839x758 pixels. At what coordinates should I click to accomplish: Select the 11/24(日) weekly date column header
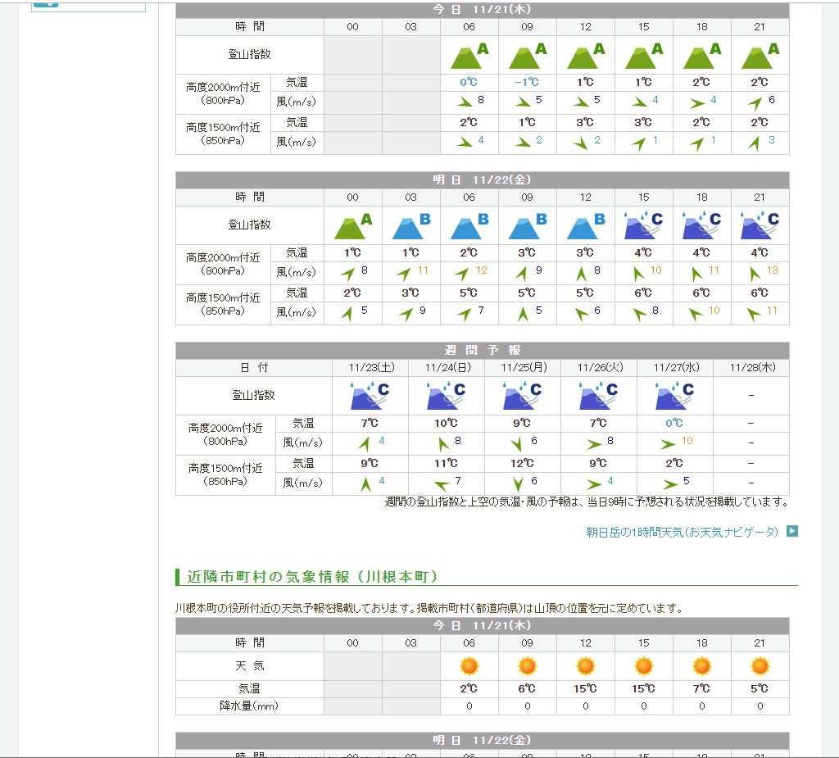pos(446,368)
